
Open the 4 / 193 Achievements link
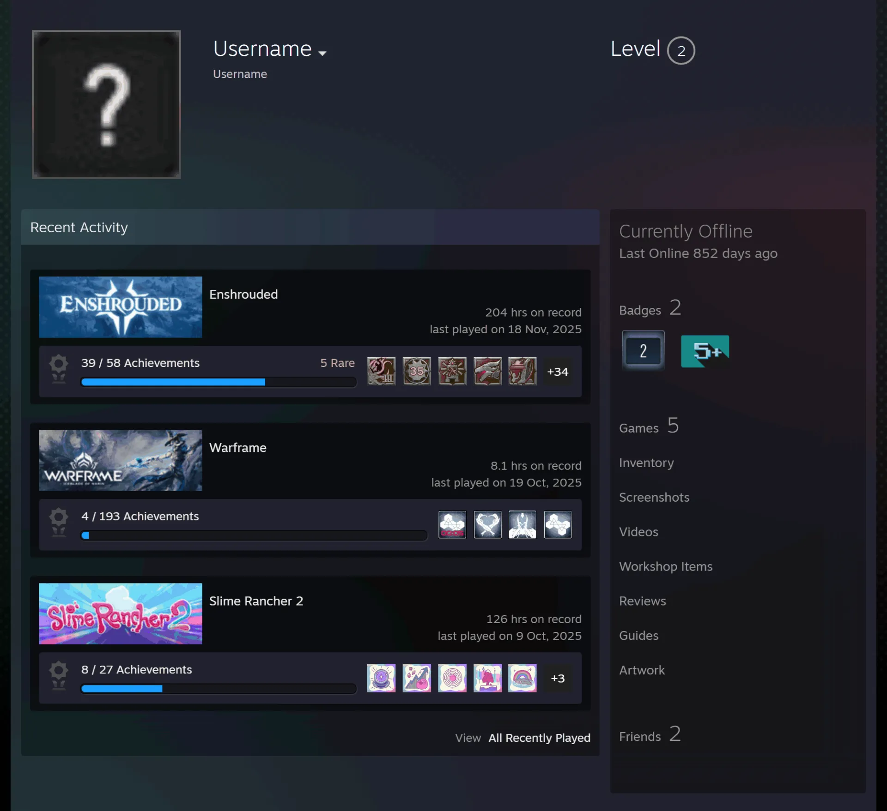pos(140,516)
